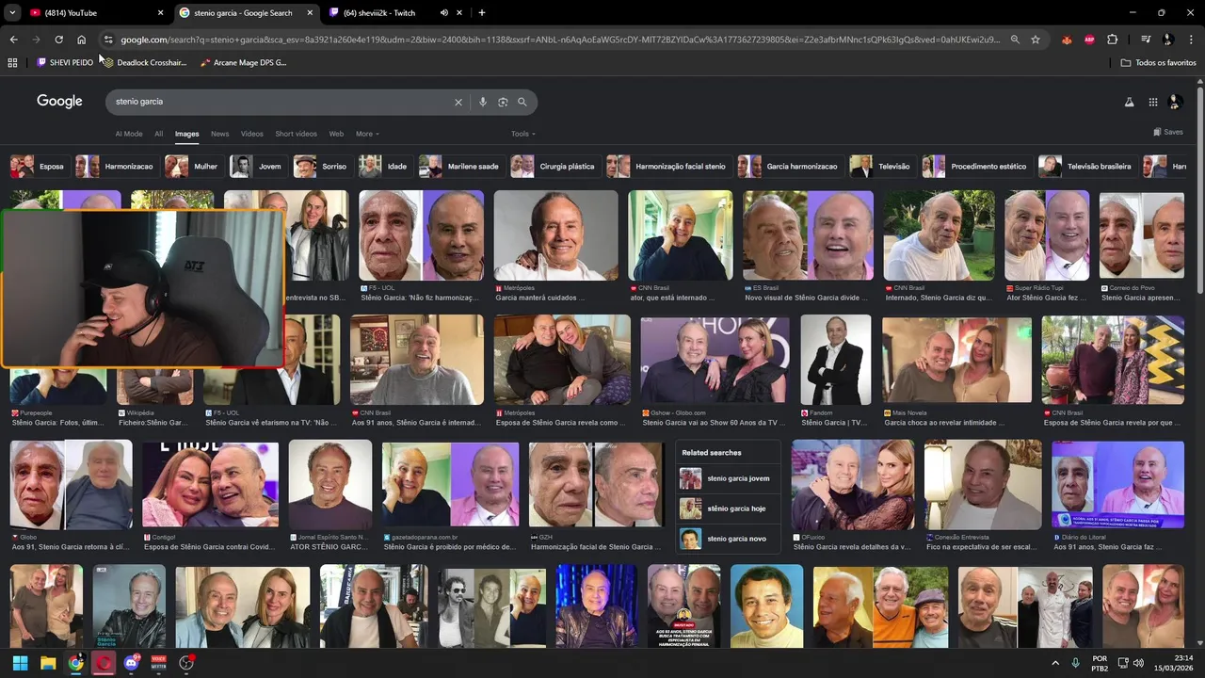
Task: Open Arcane Mage DPS bookmark
Action: 244,62
